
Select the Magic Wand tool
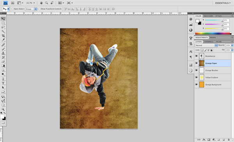tap(3, 32)
